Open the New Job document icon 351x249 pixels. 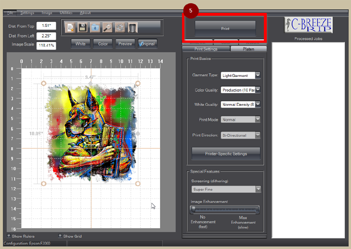(70, 27)
